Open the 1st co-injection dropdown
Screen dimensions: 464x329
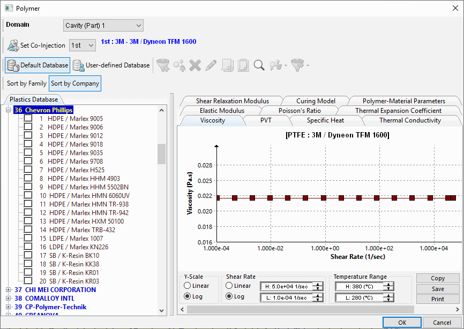point(83,45)
